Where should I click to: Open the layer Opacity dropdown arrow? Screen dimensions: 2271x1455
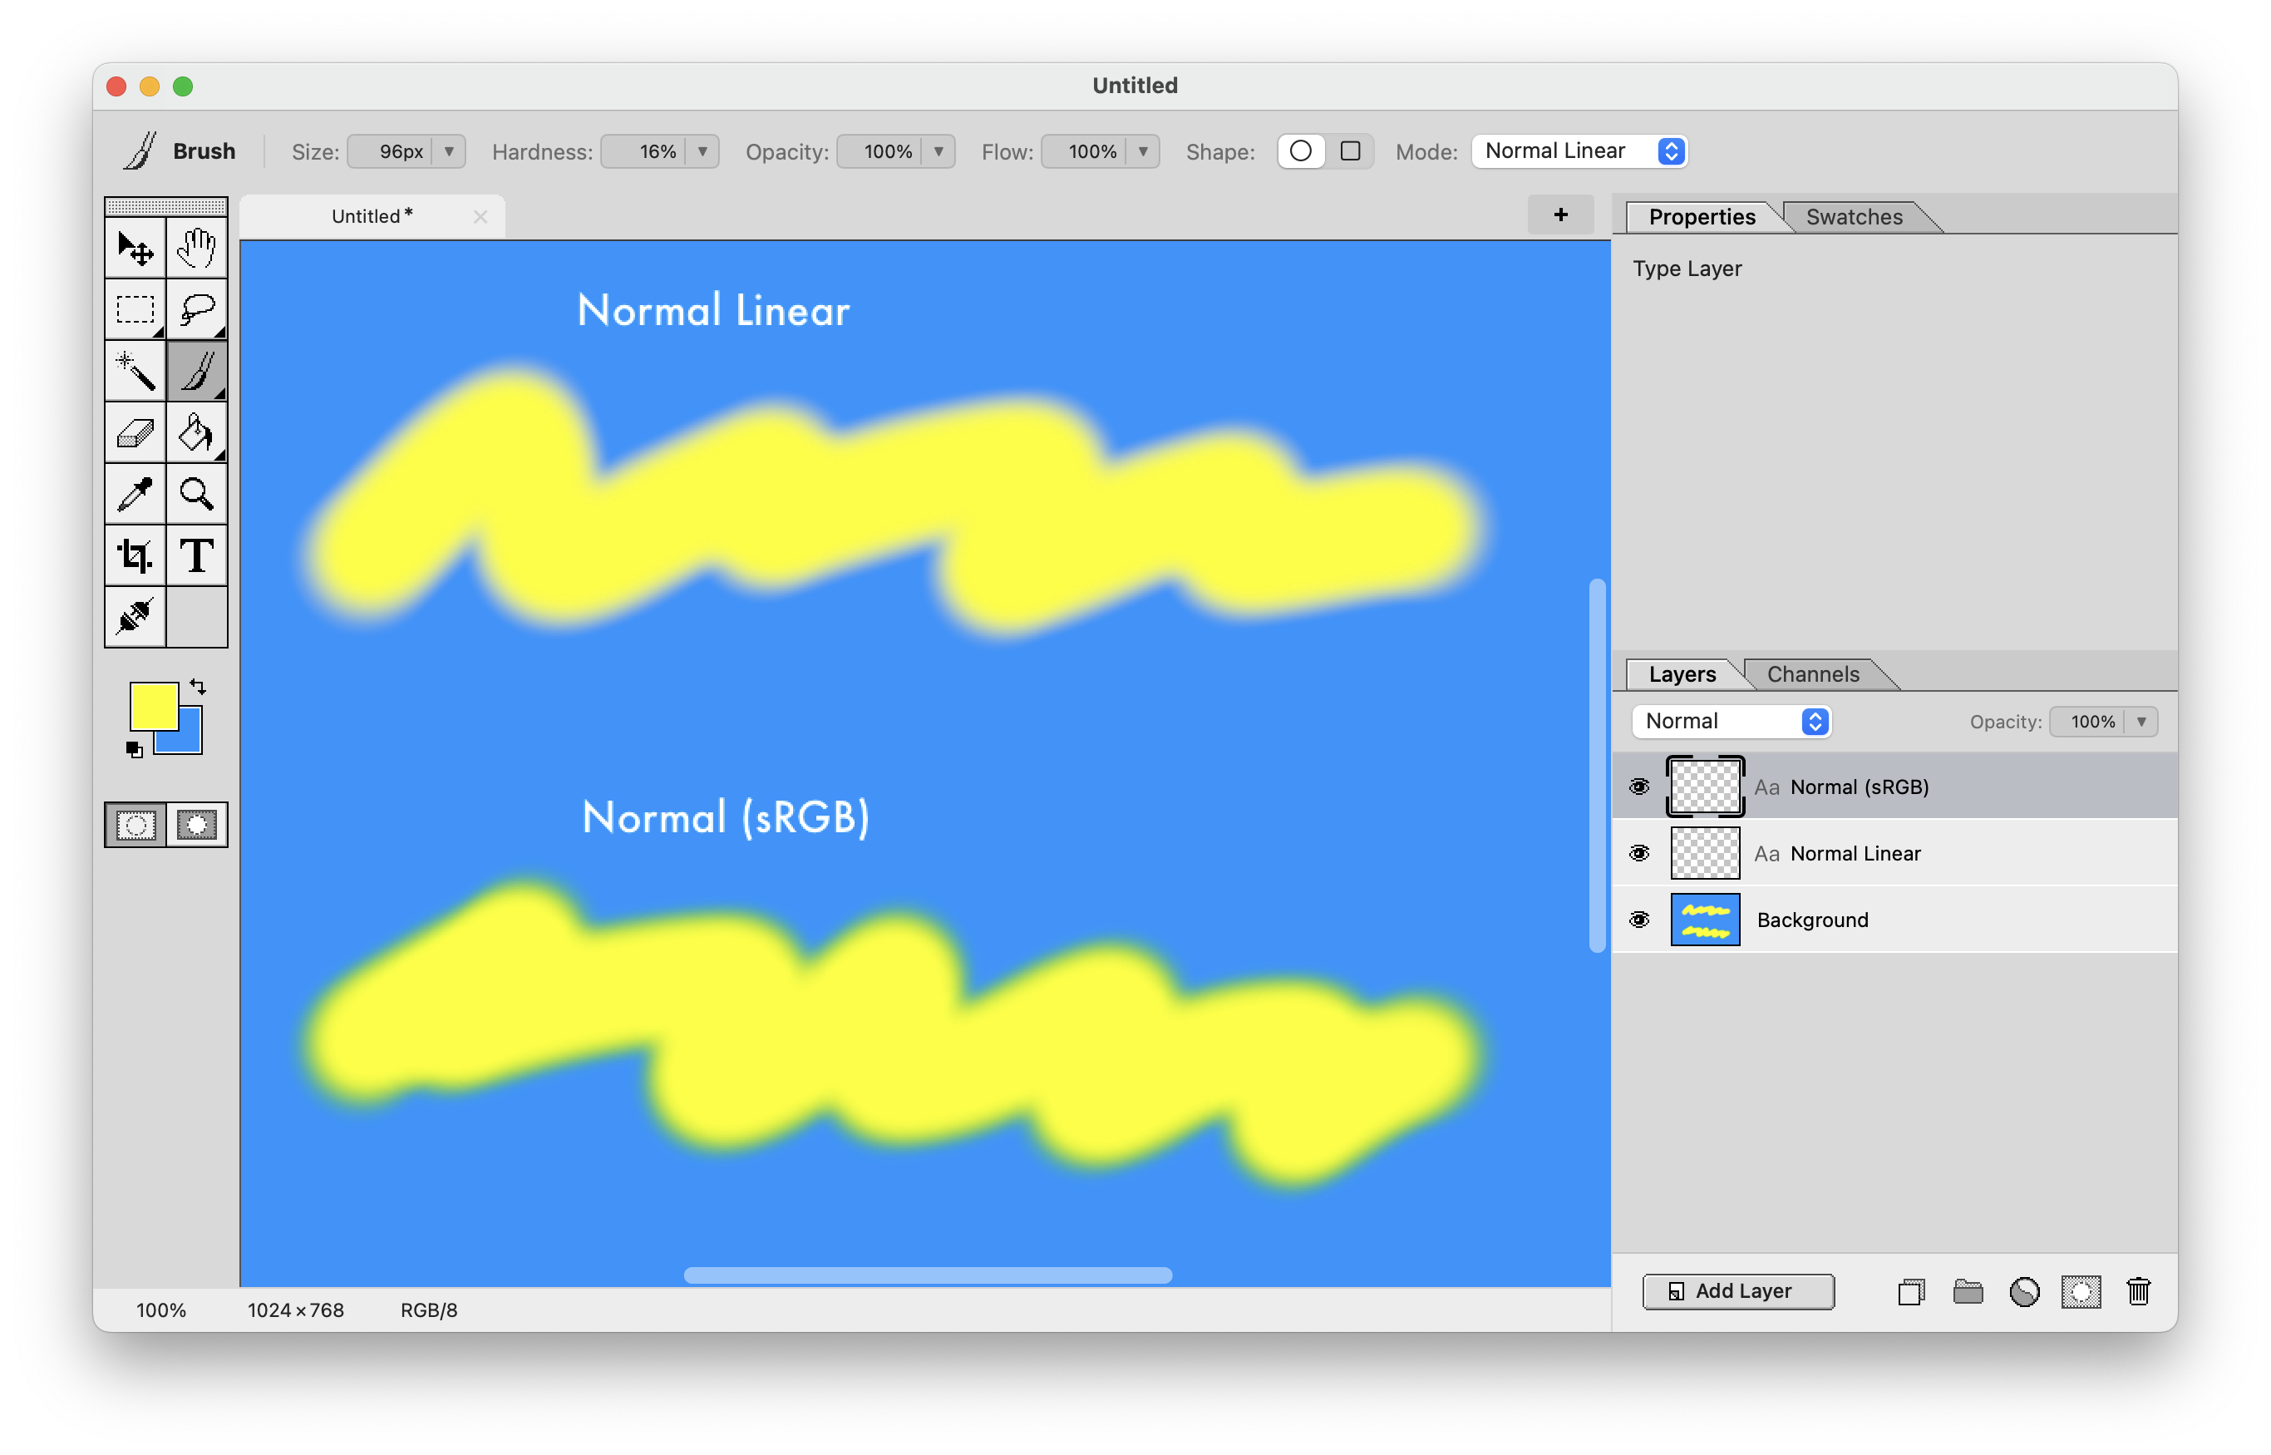coord(2141,722)
